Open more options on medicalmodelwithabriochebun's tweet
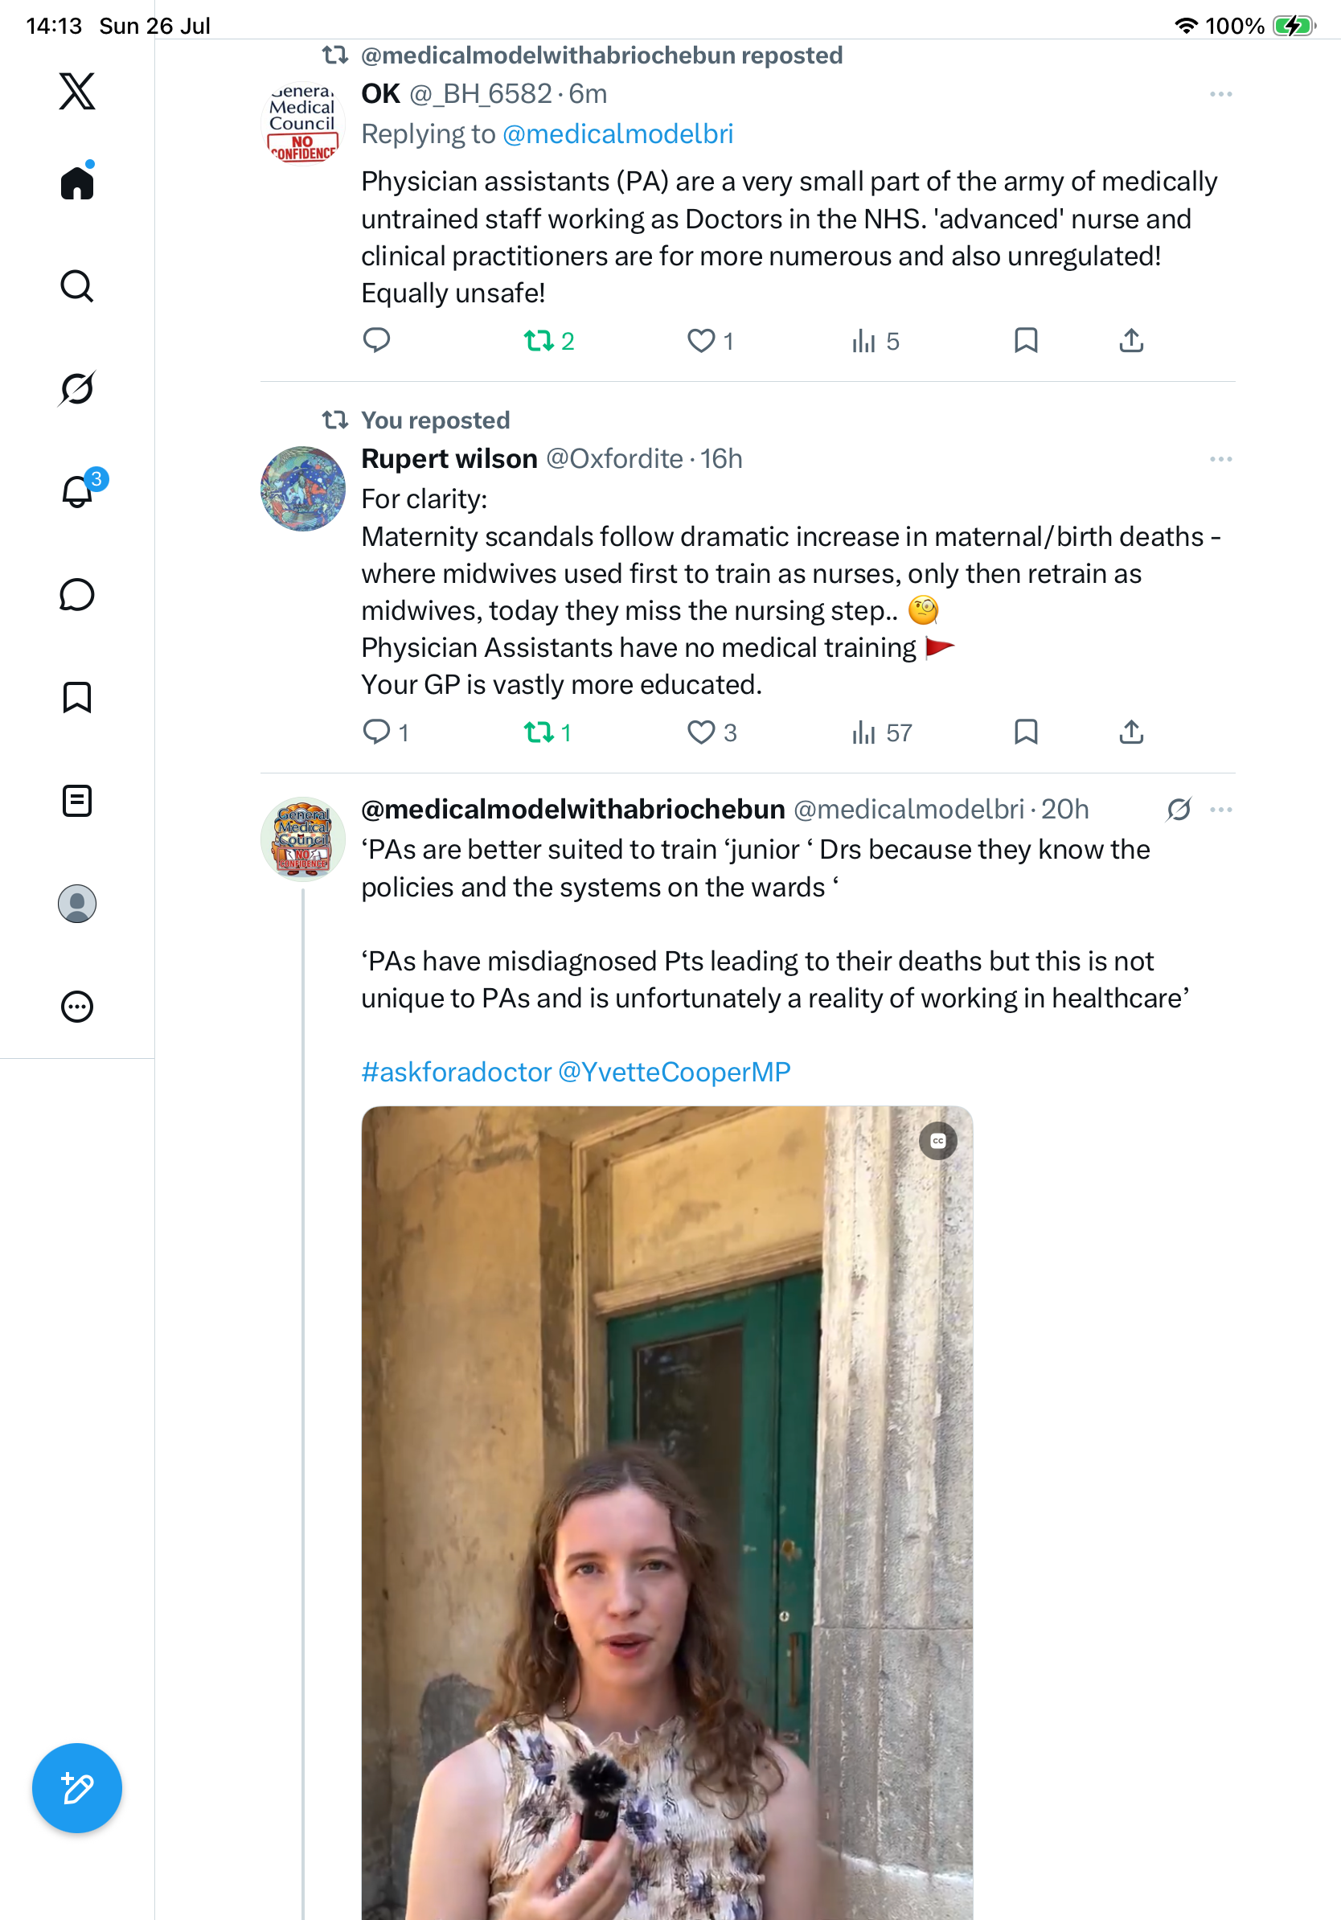 1220,810
